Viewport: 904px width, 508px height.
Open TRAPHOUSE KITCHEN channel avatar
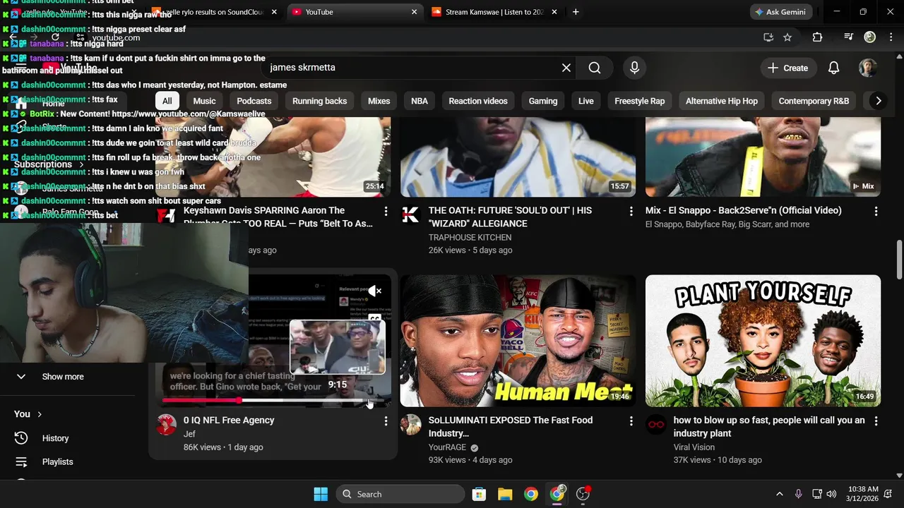pos(411,215)
